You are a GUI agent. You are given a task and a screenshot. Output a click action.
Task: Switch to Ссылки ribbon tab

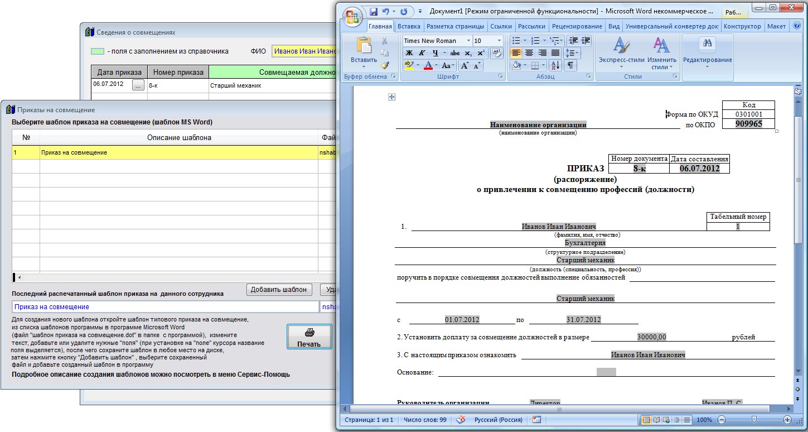tap(501, 26)
